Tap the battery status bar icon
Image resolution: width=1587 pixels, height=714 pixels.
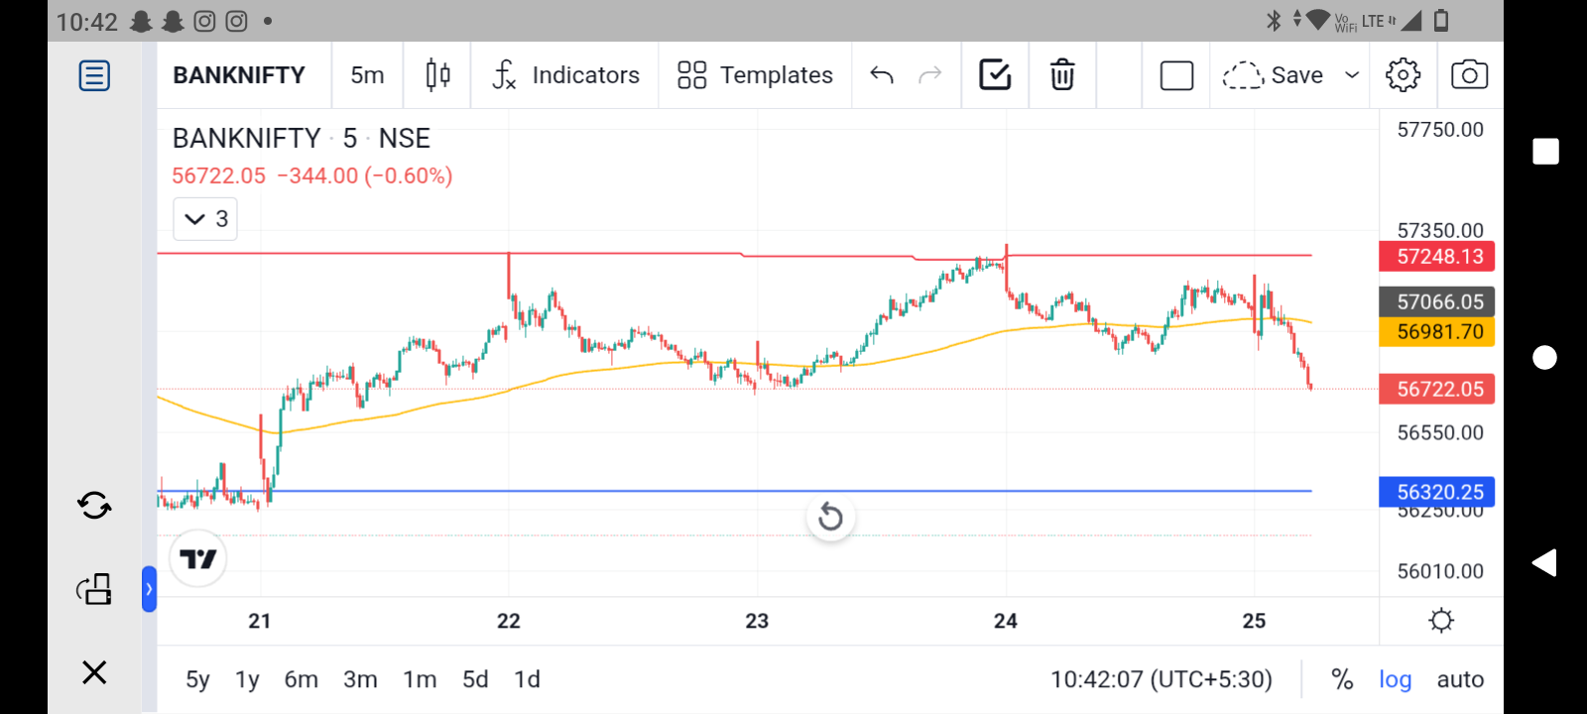pos(1441,20)
